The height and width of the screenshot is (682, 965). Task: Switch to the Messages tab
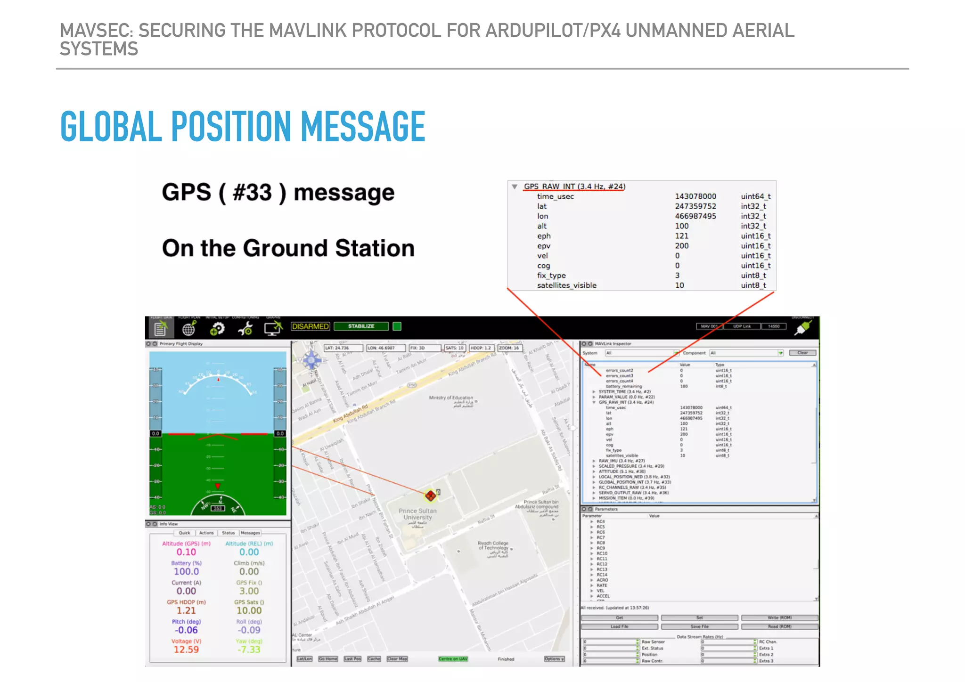250,533
